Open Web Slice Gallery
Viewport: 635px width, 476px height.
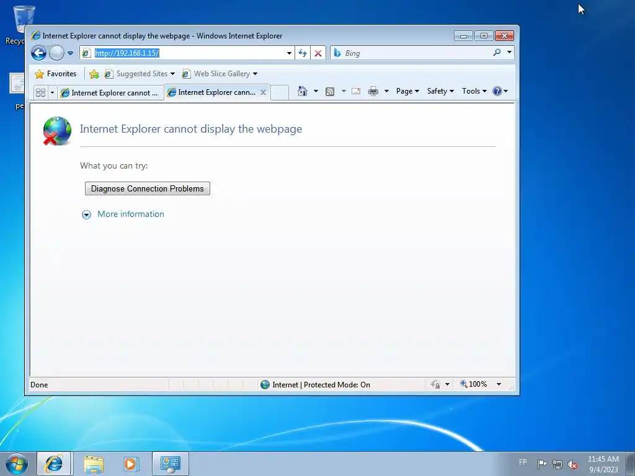click(x=220, y=74)
